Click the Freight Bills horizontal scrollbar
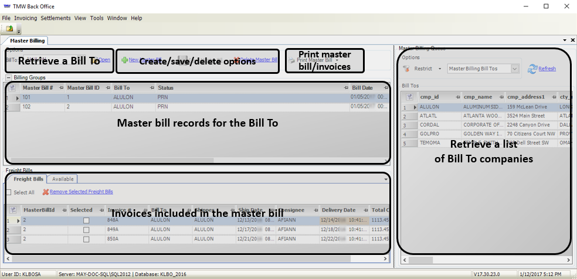 point(181,259)
